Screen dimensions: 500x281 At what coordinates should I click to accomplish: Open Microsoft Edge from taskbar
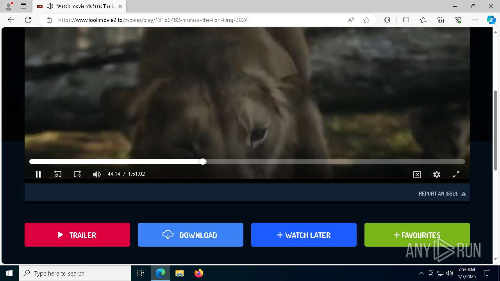point(161,273)
